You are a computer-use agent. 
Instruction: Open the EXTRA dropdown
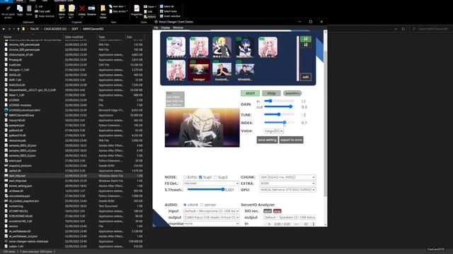(x=287, y=183)
